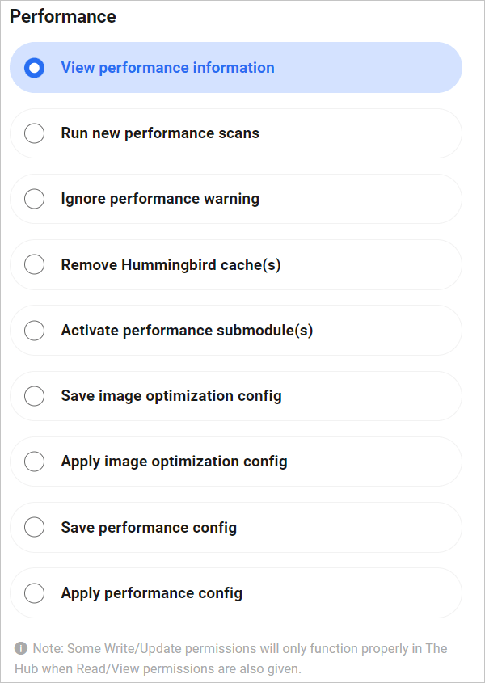The image size is (485, 683).
Task: Click the "Performance" section heading
Action: [62, 15]
